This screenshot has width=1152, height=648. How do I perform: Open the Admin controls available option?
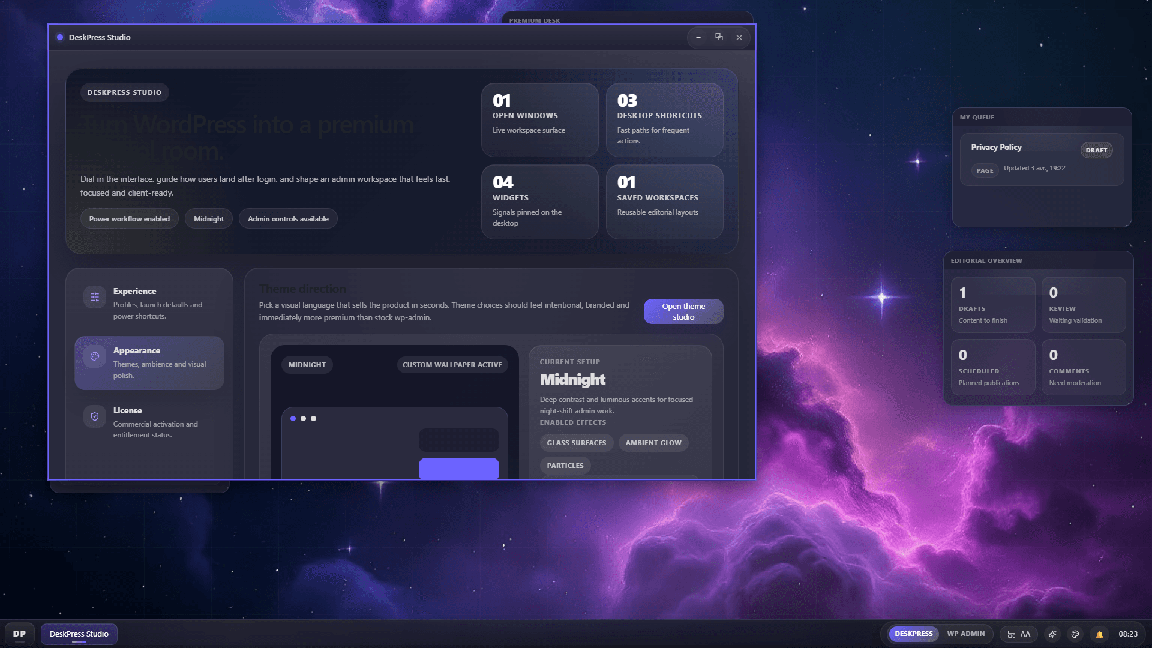[x=288, y=218]
